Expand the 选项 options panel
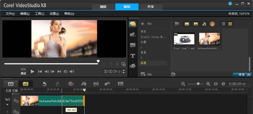This screenshot has height=114, width=253. pyautogui.click(x=242, y=75)
